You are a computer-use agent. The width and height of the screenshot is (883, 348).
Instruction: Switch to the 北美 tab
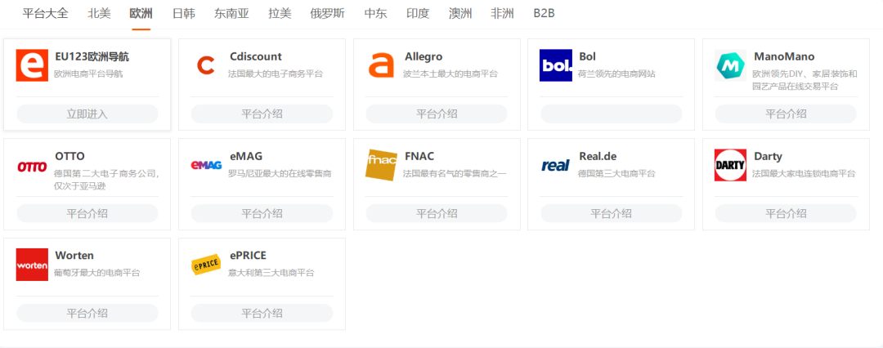click(99, 14)
